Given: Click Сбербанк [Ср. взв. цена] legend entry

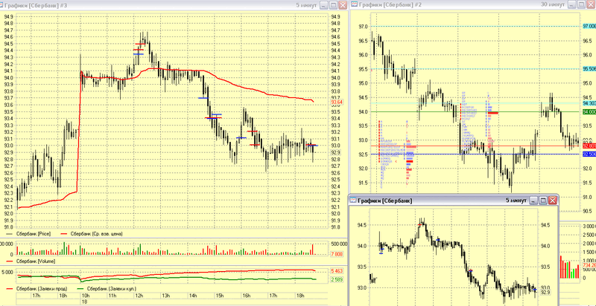Looking at the screenshot, I should pos(92,234).
